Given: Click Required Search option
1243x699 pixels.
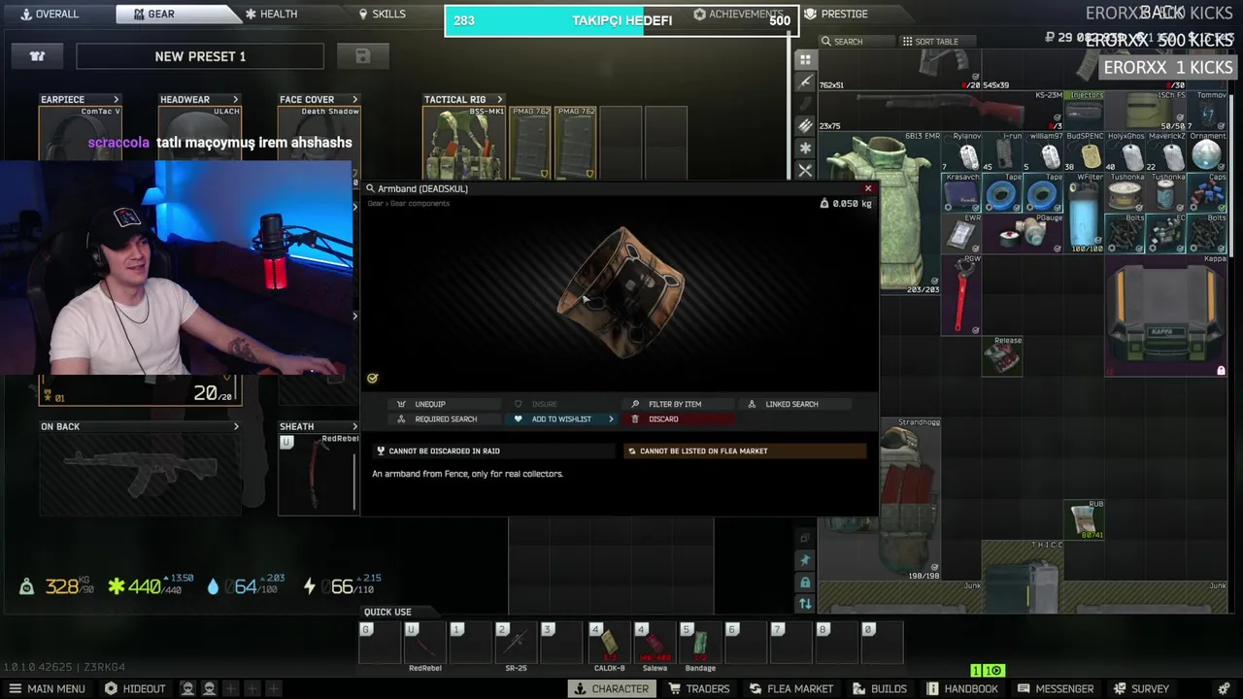Looking at the screenshot, I should pyautogui.click(x=446, y=419).
